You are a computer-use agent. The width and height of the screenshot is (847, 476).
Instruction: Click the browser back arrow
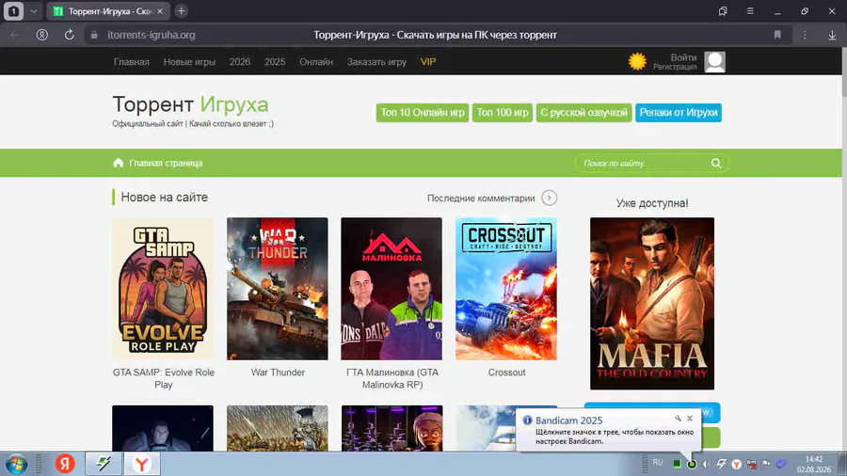pos(15,35)
